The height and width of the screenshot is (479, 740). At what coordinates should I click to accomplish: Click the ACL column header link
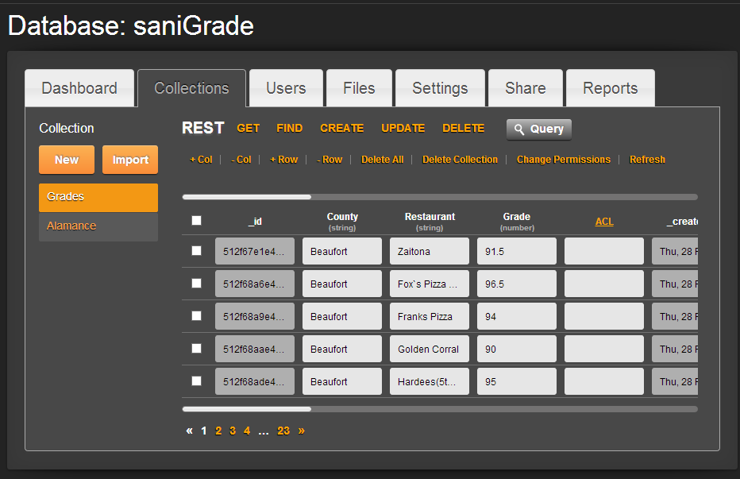click(x=604, y=222)
